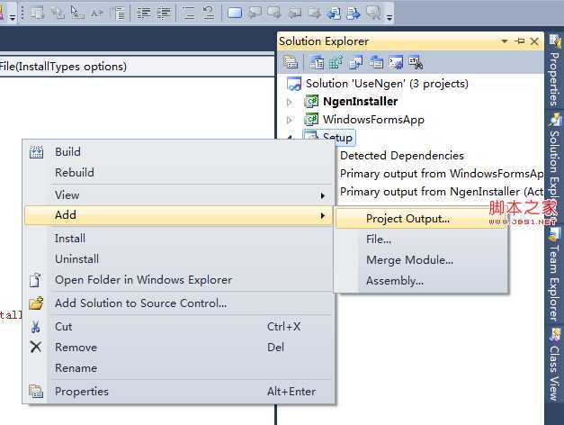Click Build in the context menu
This screenshot has height=425, width=564.
[x=67, y=152]
